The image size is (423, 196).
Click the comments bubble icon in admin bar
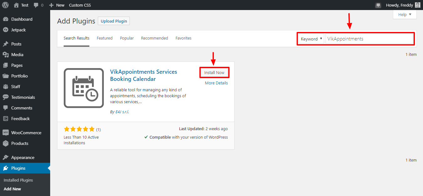[36, 5]
